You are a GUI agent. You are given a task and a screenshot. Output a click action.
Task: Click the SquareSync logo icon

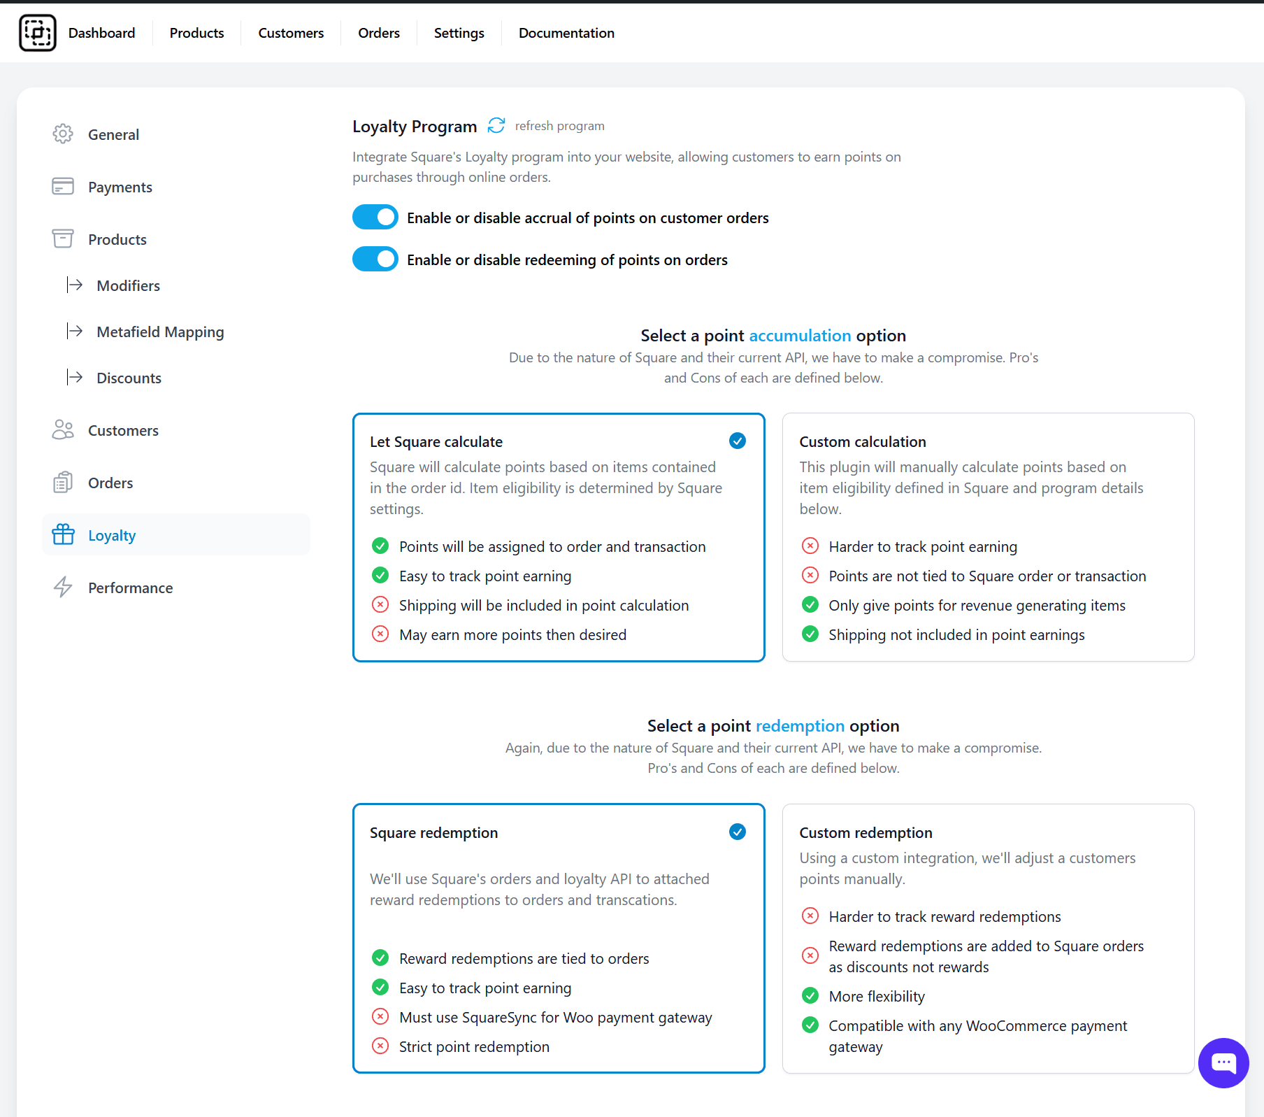tap(38, 33)
